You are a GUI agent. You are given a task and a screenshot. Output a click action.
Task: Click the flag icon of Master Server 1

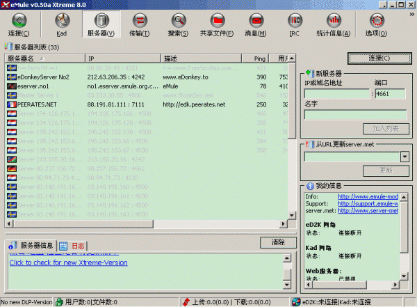[x=12, y=95]
